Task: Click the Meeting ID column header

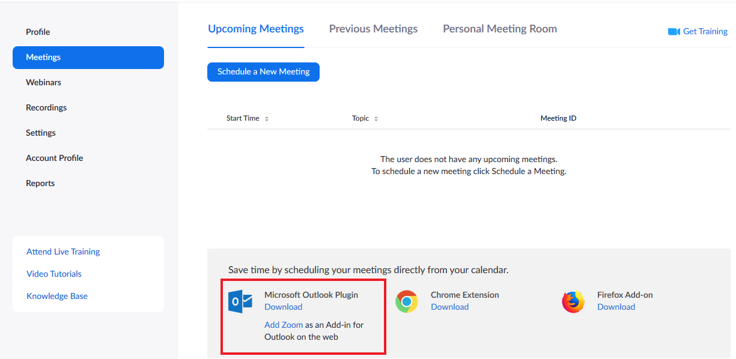Action: (558, 118)
